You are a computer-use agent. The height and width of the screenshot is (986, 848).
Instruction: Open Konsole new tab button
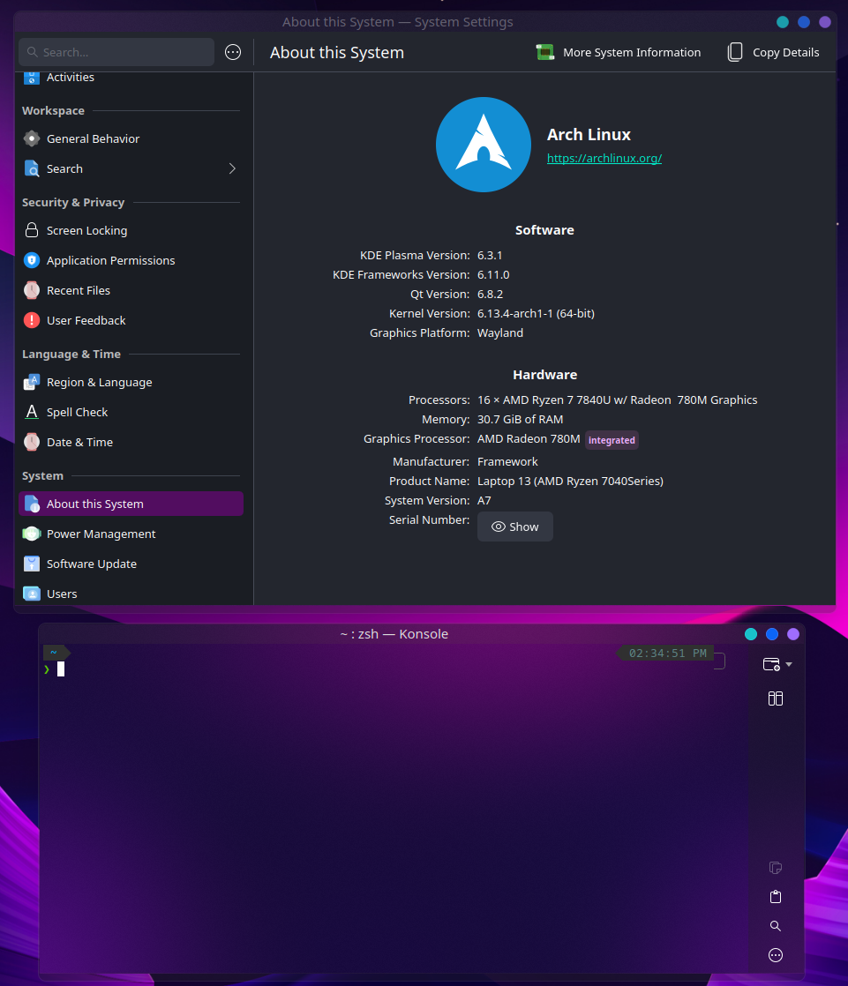click(x=771, y=664)
